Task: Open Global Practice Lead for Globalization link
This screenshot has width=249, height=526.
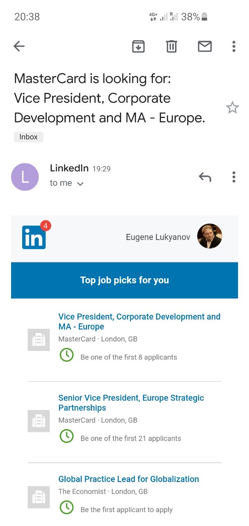Action: [129, 479]
